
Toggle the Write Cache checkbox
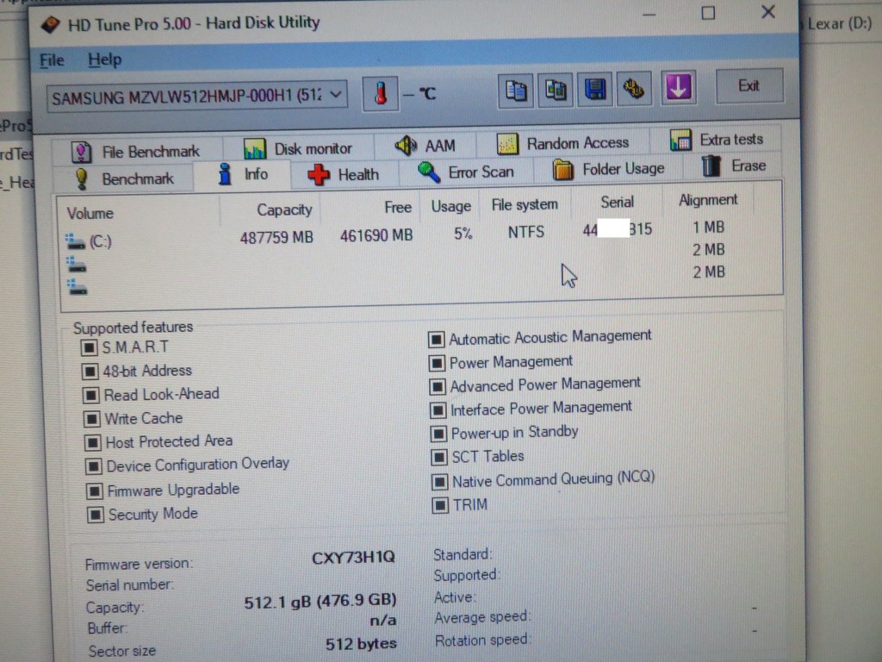point(91,419)
